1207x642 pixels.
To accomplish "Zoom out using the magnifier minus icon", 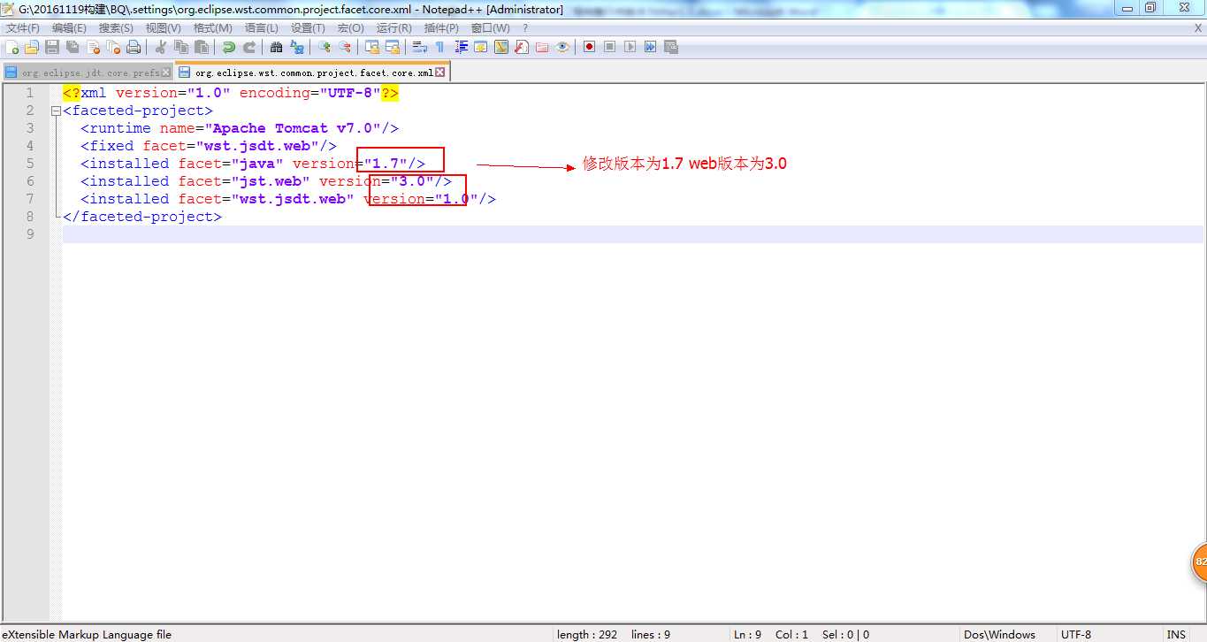I will pyautogui.click(x=345, y=47).
